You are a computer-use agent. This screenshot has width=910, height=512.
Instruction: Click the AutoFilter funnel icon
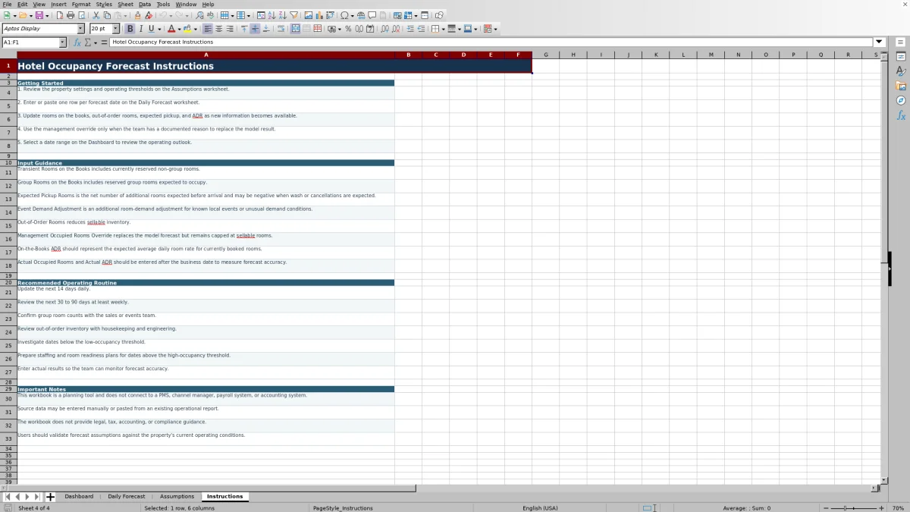click(x=293, y=15)
